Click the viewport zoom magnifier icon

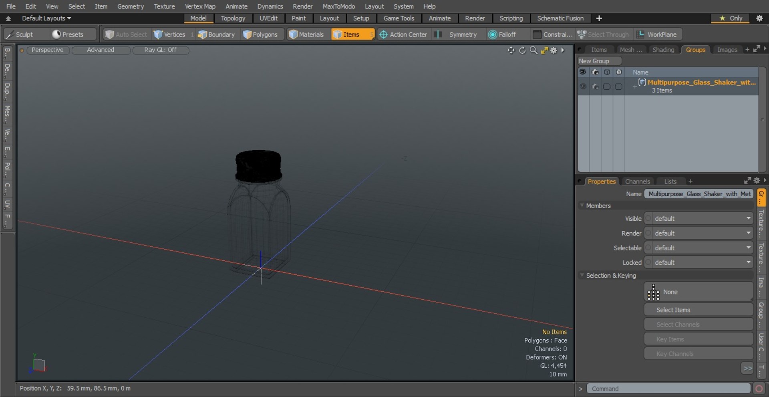533,50
